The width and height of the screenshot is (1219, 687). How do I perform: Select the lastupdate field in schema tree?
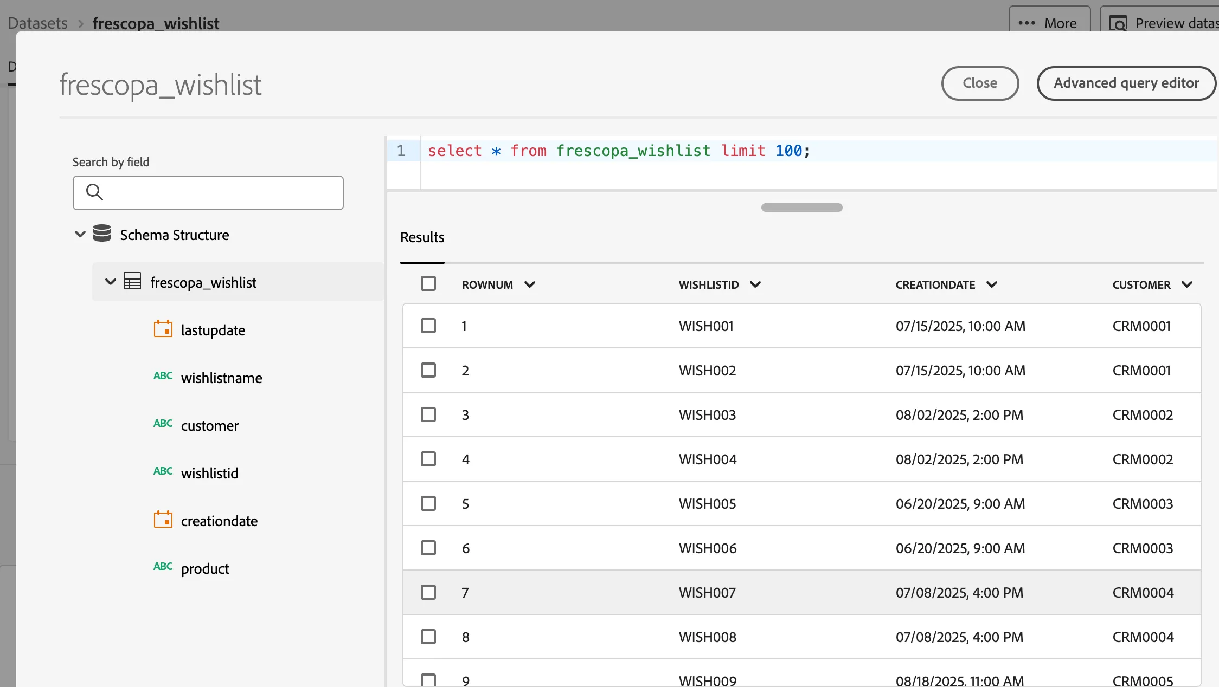click(x=213, y=330)
